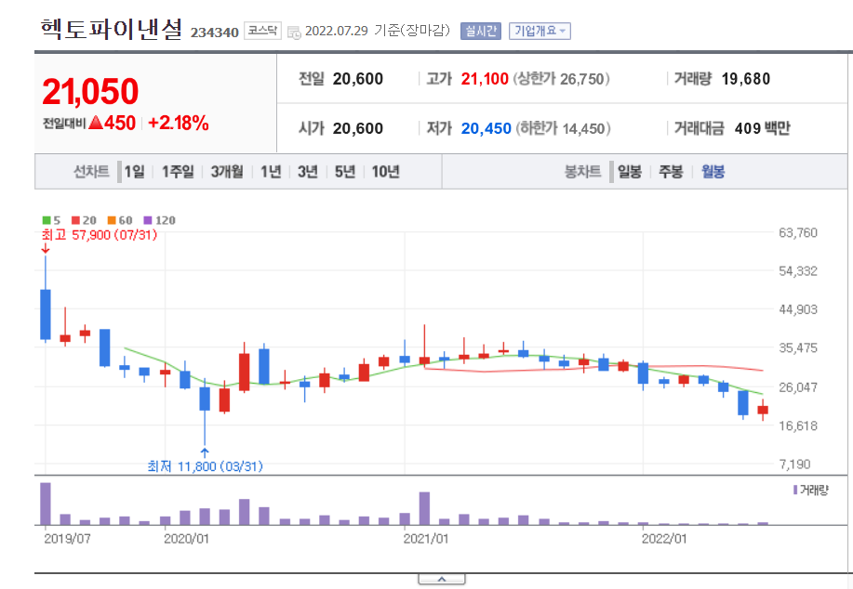Click the 코스닥 market badge
Viewport: 853px width, 589px height.
[262, 30]
